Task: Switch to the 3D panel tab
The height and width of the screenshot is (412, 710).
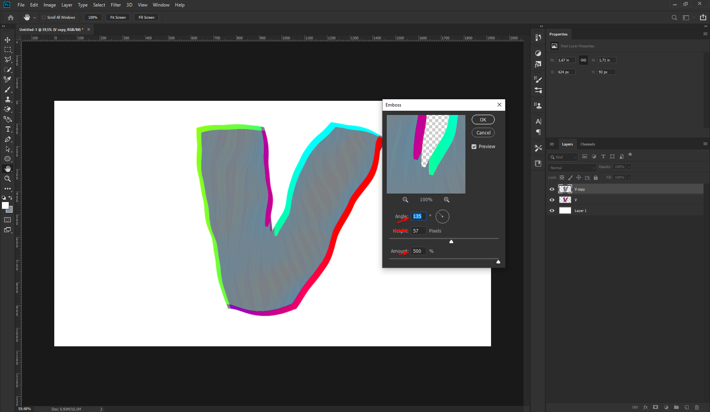Action: (551, 144)
